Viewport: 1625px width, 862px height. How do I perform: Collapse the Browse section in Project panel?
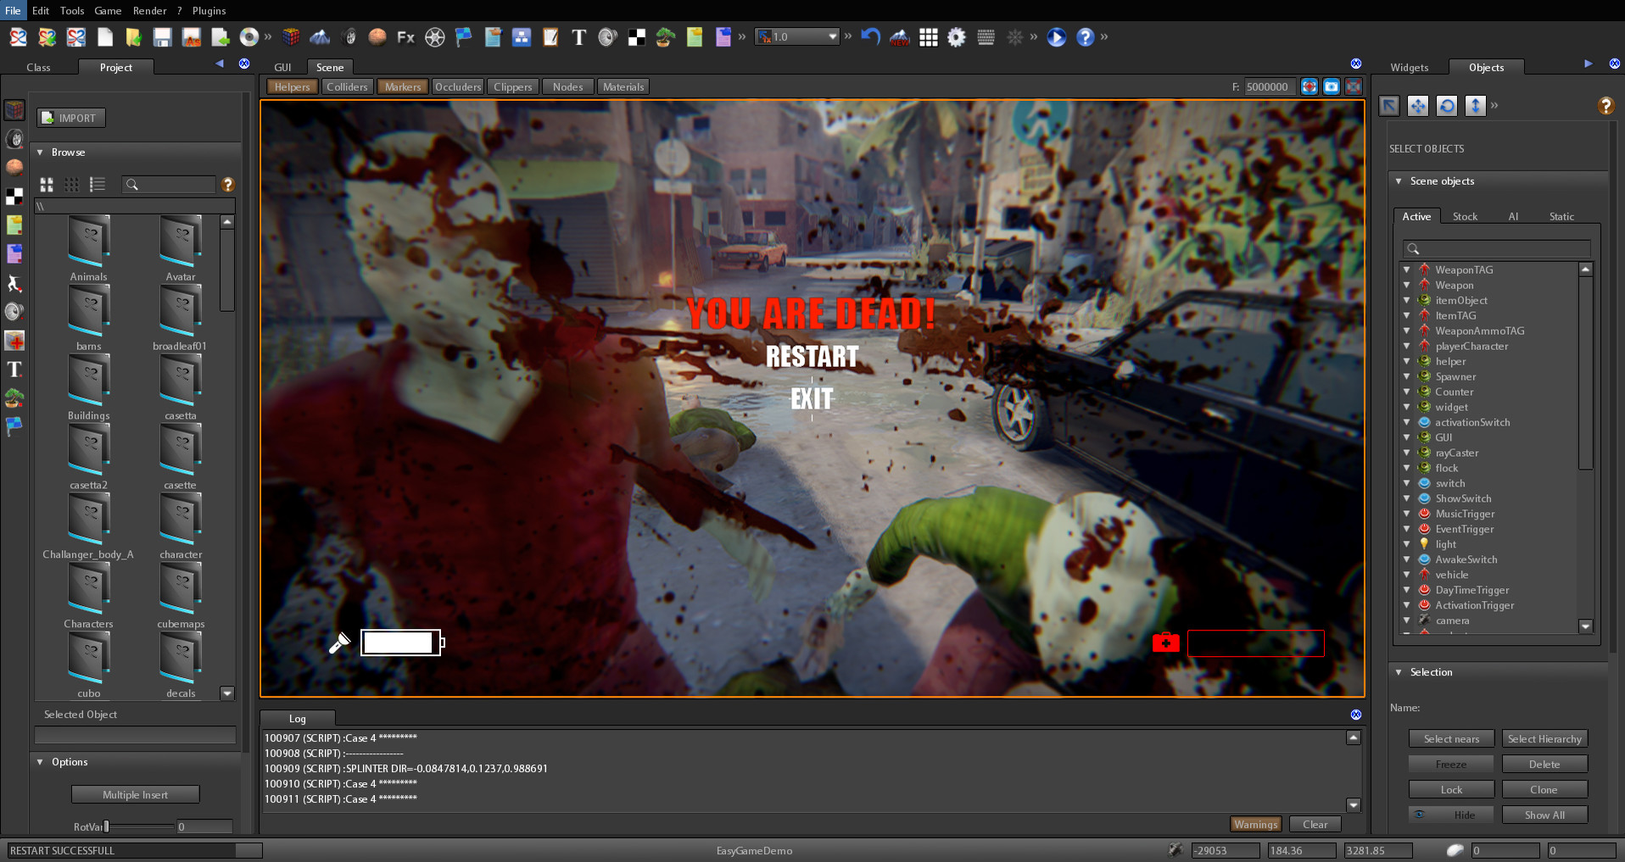[39, 152]
